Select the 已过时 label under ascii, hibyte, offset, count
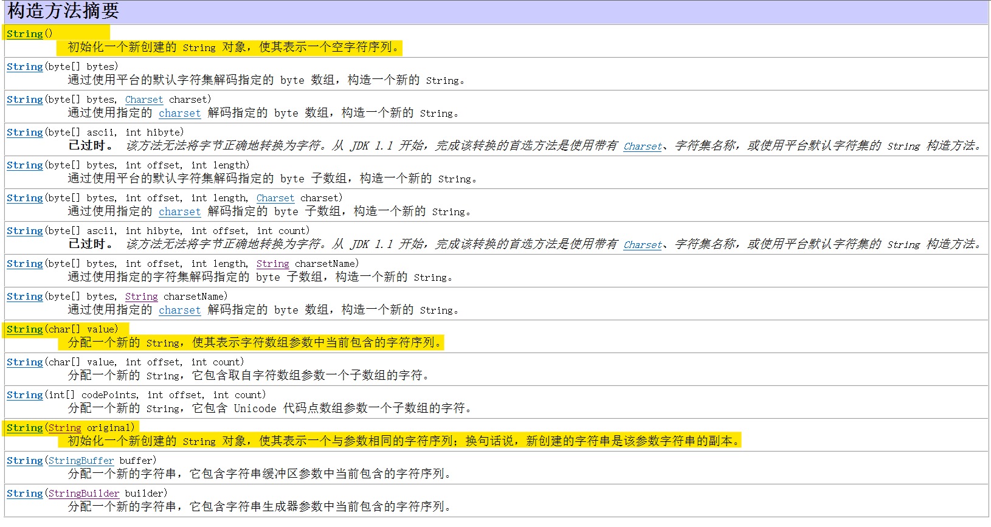991x527 pixels. point(91,244)
